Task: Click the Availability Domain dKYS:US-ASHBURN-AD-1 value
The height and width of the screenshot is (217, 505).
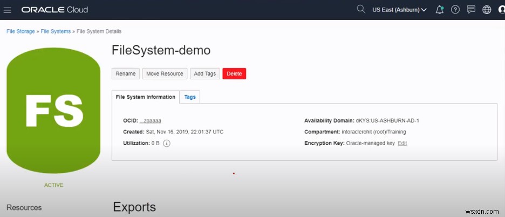Action: [x=387, y=120]
